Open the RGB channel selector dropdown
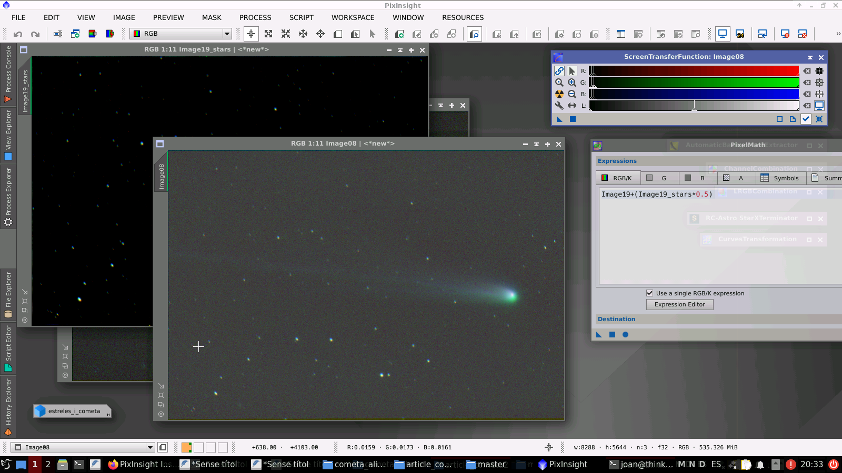 [x=227, y=34]
